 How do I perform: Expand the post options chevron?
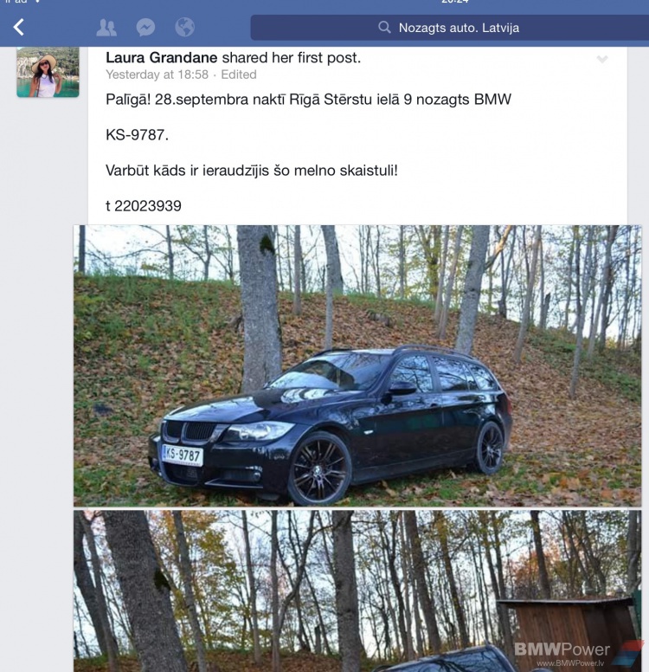coord(602,59)
